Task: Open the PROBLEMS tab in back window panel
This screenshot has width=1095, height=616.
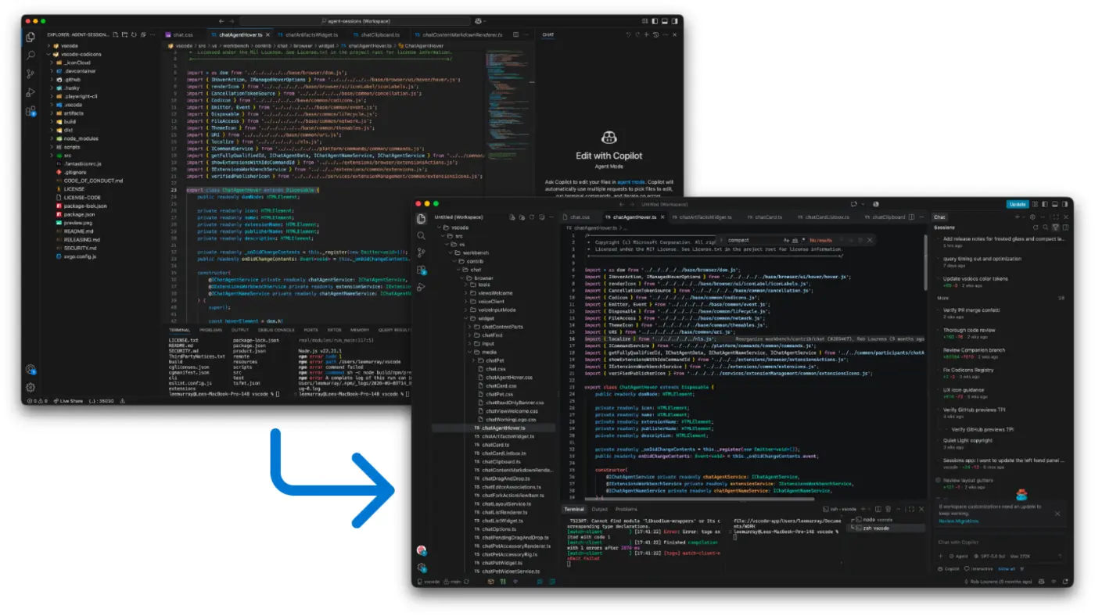Action: point(210,330)
